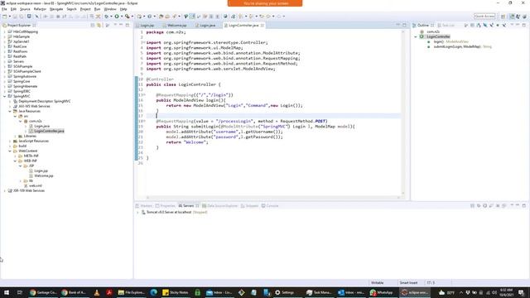Viewport: 530px width, 298px height.
Task: Maximize the editor area icon
Action: [404, 25]
